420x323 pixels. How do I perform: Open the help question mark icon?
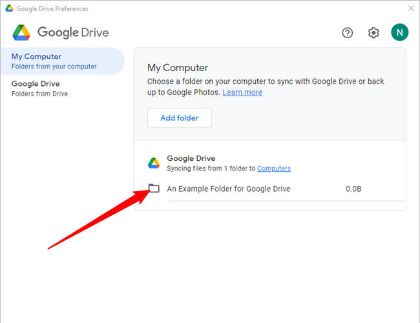pyautogui.click(x=348, y=33)
